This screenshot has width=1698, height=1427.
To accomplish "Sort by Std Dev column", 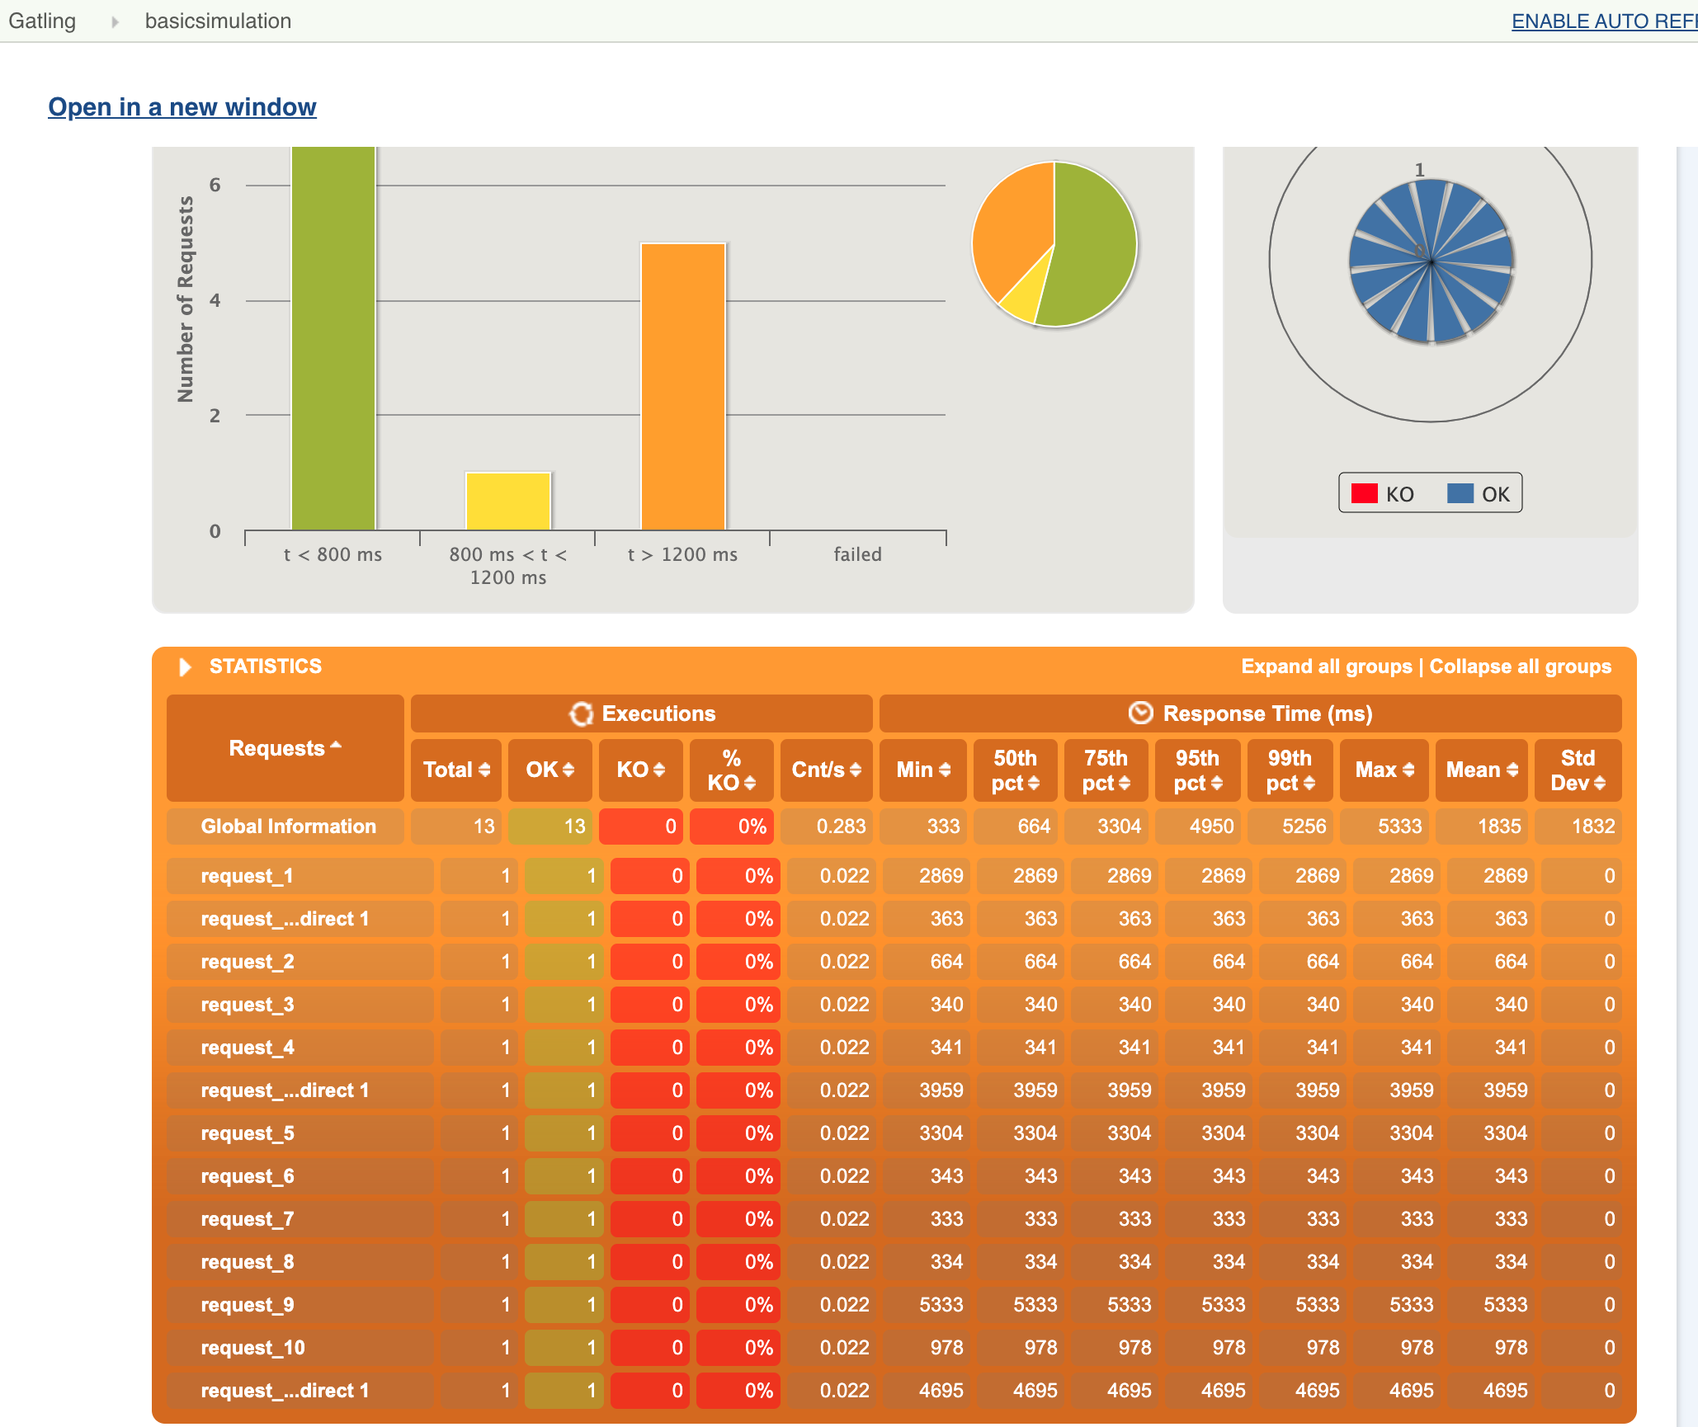I will tap(1578, 770).
